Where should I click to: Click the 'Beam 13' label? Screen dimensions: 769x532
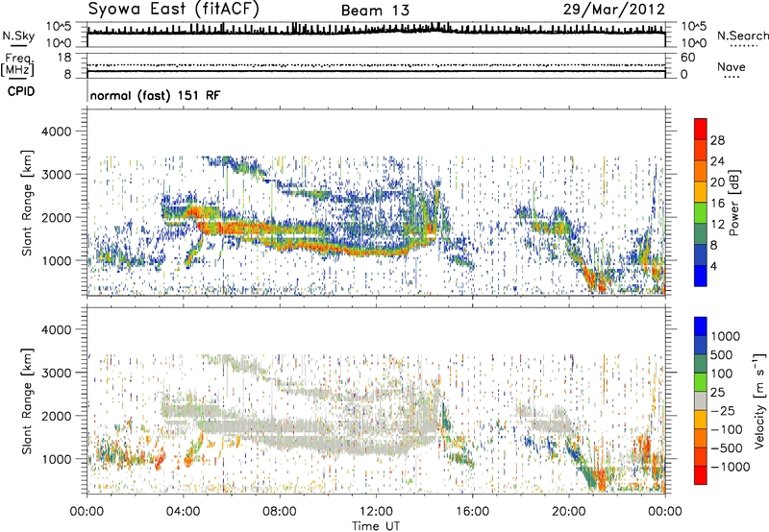(375, 11)
